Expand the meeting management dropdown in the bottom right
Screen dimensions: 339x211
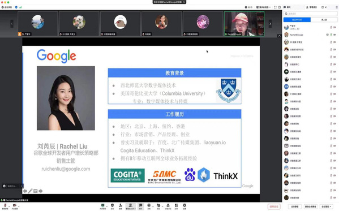tap(326, 206)
